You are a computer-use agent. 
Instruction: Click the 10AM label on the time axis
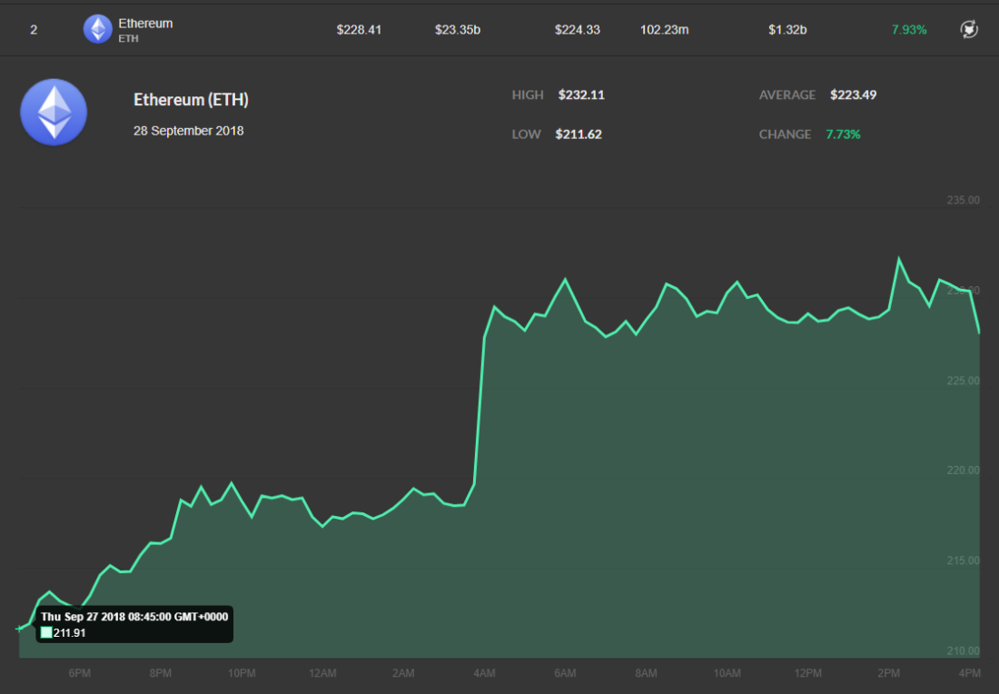point(727,674)
